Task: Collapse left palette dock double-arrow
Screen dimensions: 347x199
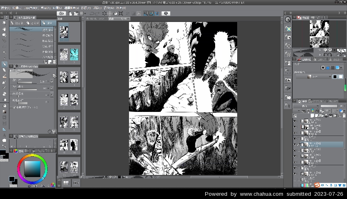Action: coord(2,13)
